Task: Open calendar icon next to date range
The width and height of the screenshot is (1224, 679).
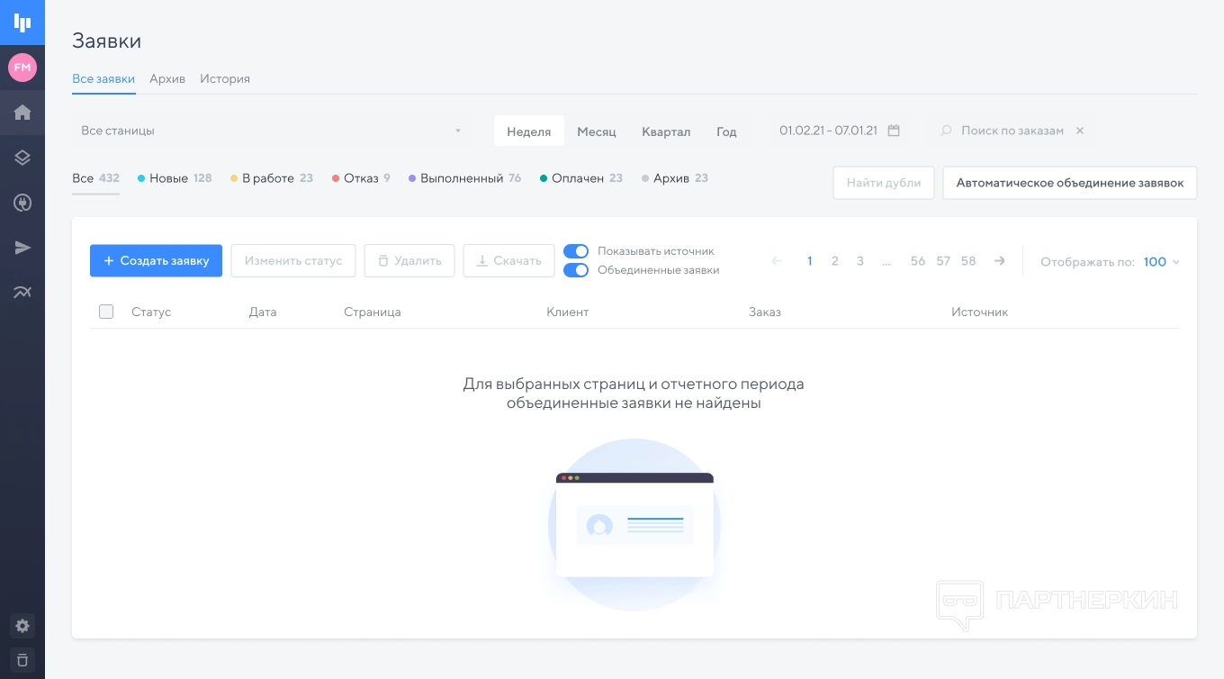Action: click(x=894, y=131)
